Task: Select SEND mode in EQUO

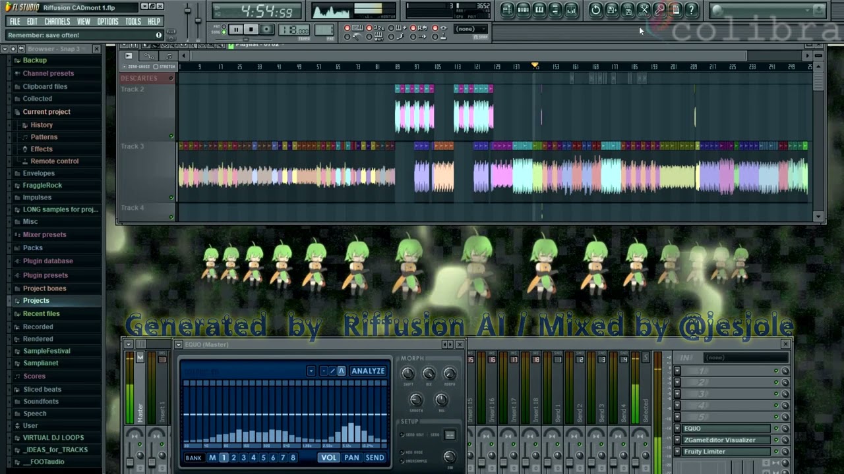Action: click(375, 458)
